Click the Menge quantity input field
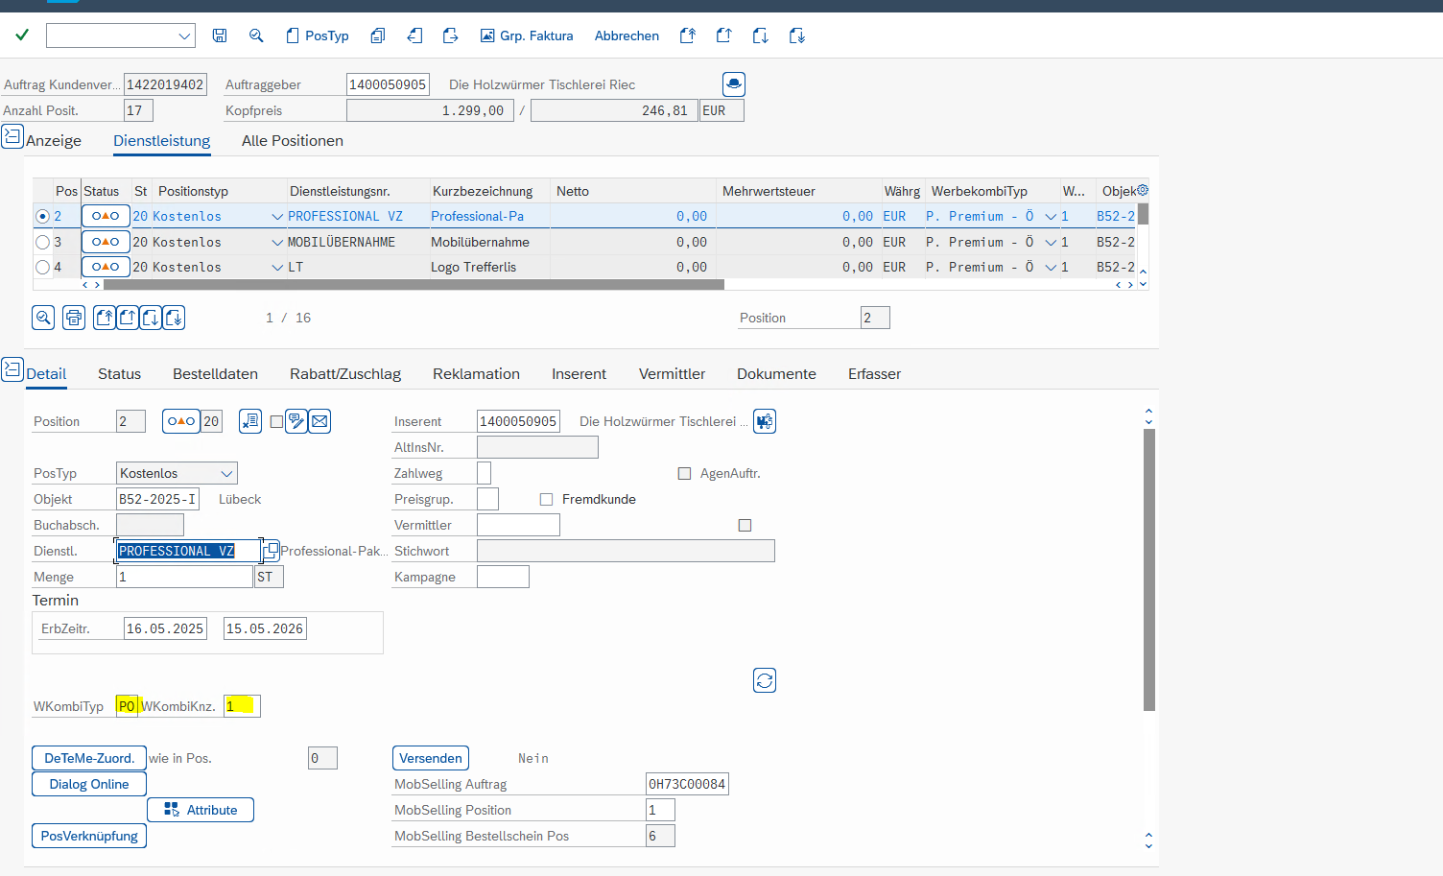Image resolution: width=1443 pixels, height=876 pixels. (x=184, y=577)
